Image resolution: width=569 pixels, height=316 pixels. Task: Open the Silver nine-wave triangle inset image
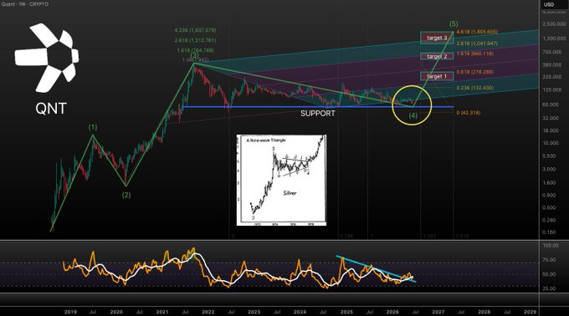click(x=282, y=180)
